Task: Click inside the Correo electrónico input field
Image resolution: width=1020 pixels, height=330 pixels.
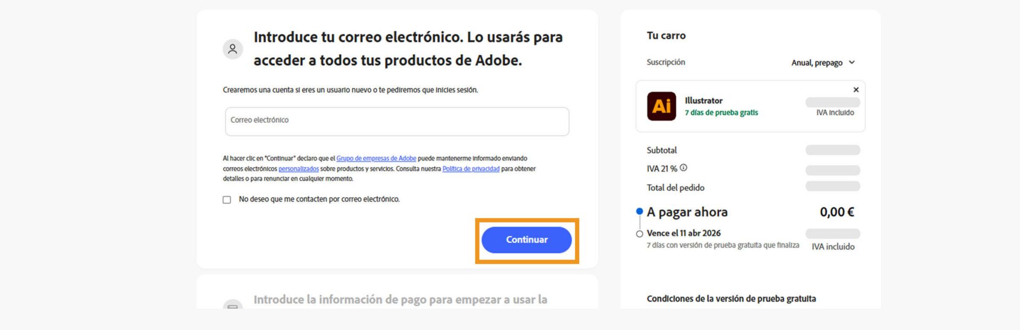Action: click(395, 121)
